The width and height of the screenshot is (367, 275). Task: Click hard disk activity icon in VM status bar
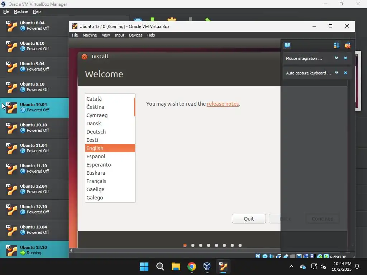point(258,256)
